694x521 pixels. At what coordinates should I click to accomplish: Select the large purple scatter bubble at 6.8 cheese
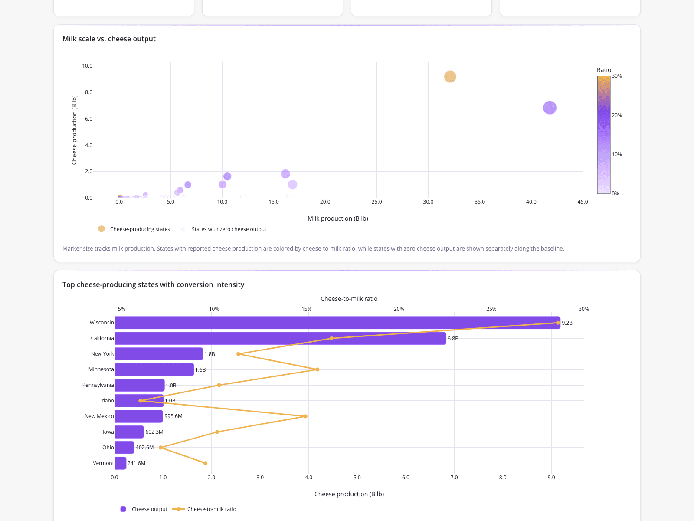coord(550,108)
